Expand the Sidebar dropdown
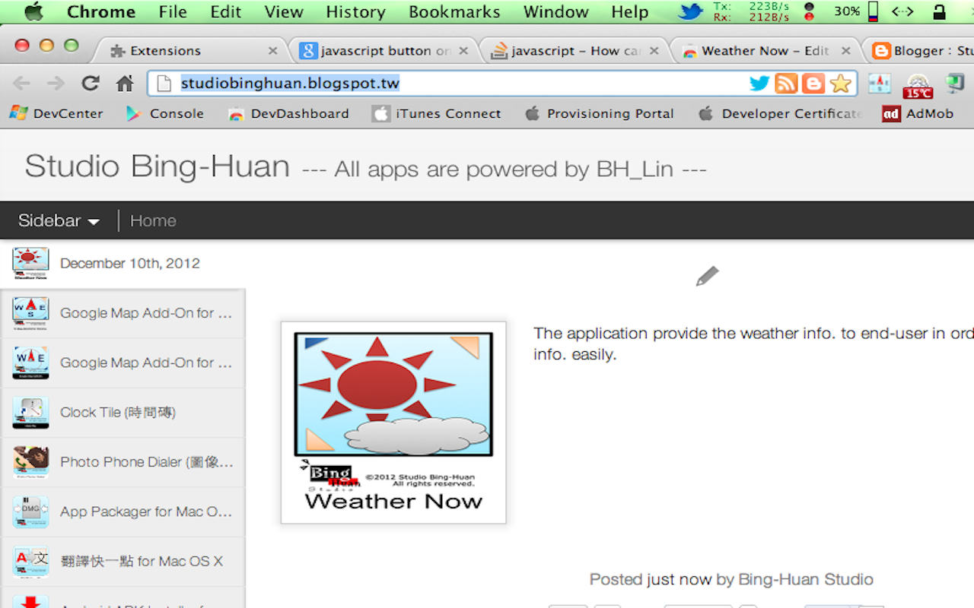Screen dimensions: 974x608 click(x=59, y=220)
